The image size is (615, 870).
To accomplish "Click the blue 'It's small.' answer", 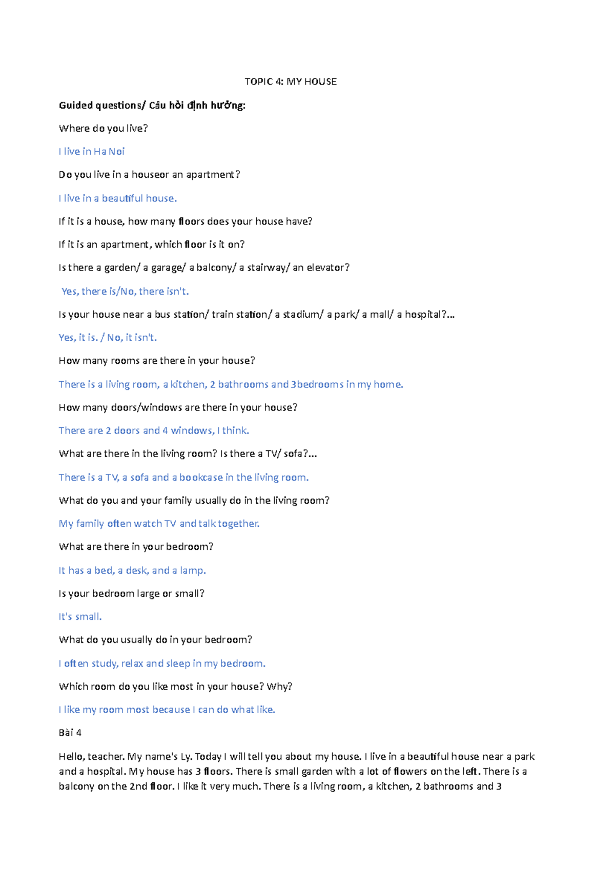I will 80,617.
